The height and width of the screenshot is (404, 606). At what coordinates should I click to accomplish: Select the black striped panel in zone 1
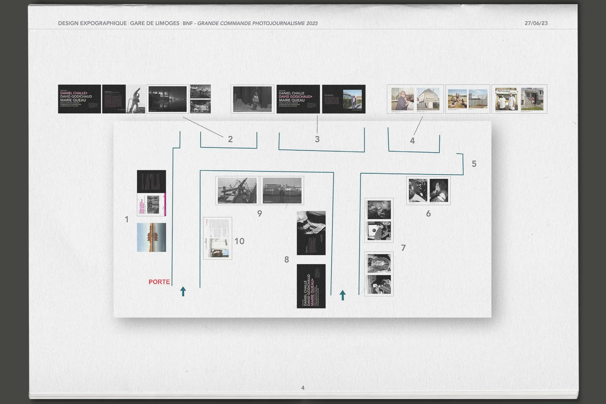click(151, 181)
